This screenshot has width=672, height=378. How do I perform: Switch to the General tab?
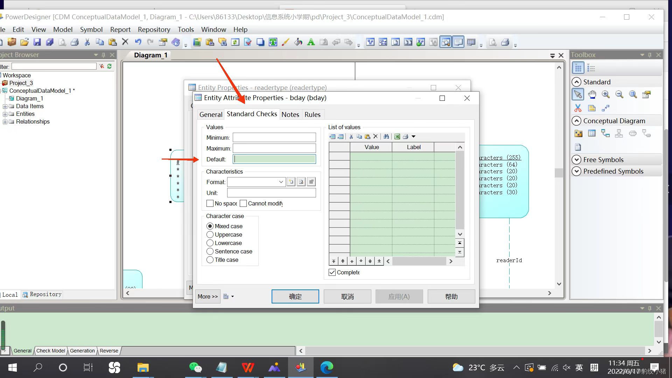point(211,114)
